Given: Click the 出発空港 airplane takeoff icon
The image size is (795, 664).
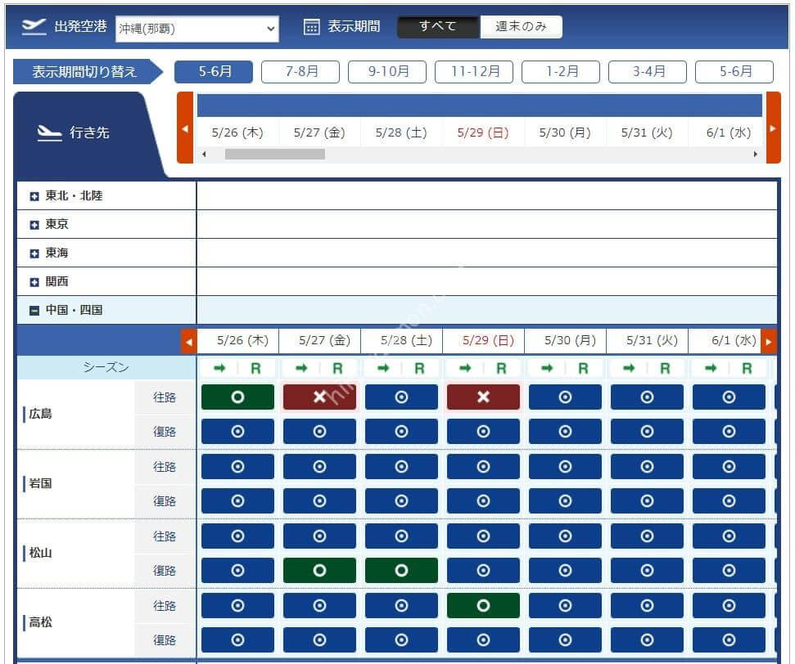Looking at the screenshot, I should (34, 26).
